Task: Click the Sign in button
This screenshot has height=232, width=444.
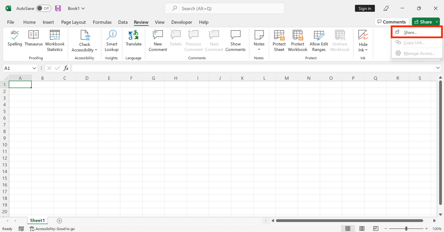Action: [365, 8]
